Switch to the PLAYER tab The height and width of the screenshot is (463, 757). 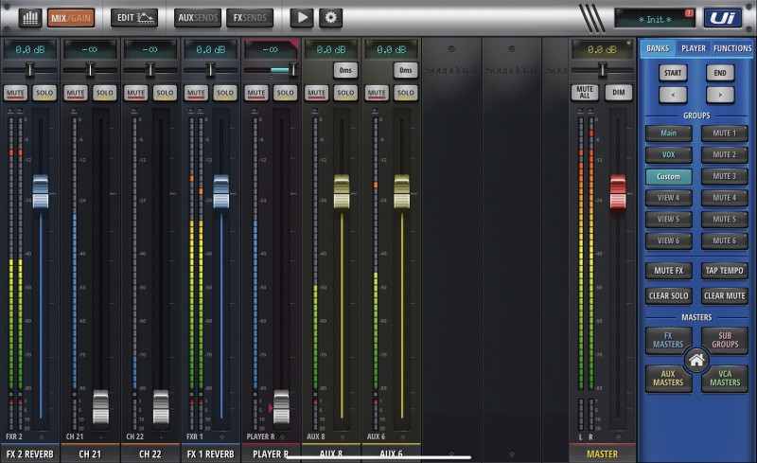(x=693, y=48)
